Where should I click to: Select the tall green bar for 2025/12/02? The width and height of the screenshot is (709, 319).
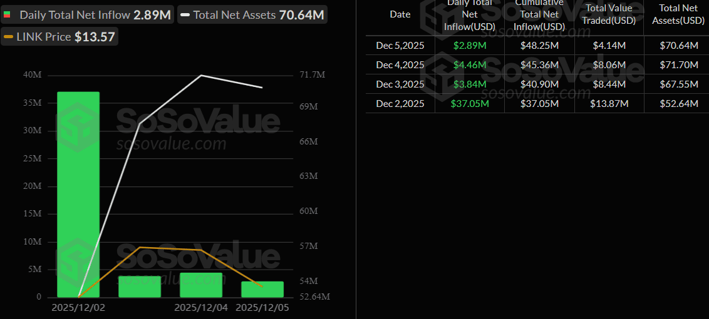tap(78, 194)
